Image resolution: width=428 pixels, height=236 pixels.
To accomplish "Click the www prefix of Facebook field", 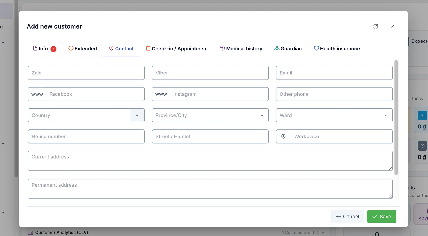I will tap(37, 94).
